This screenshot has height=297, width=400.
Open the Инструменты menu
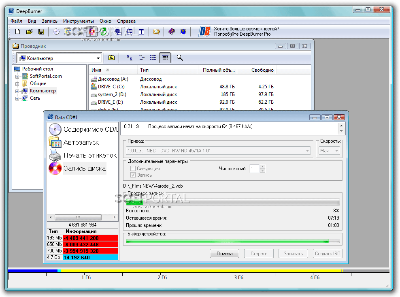click(78, 21)
